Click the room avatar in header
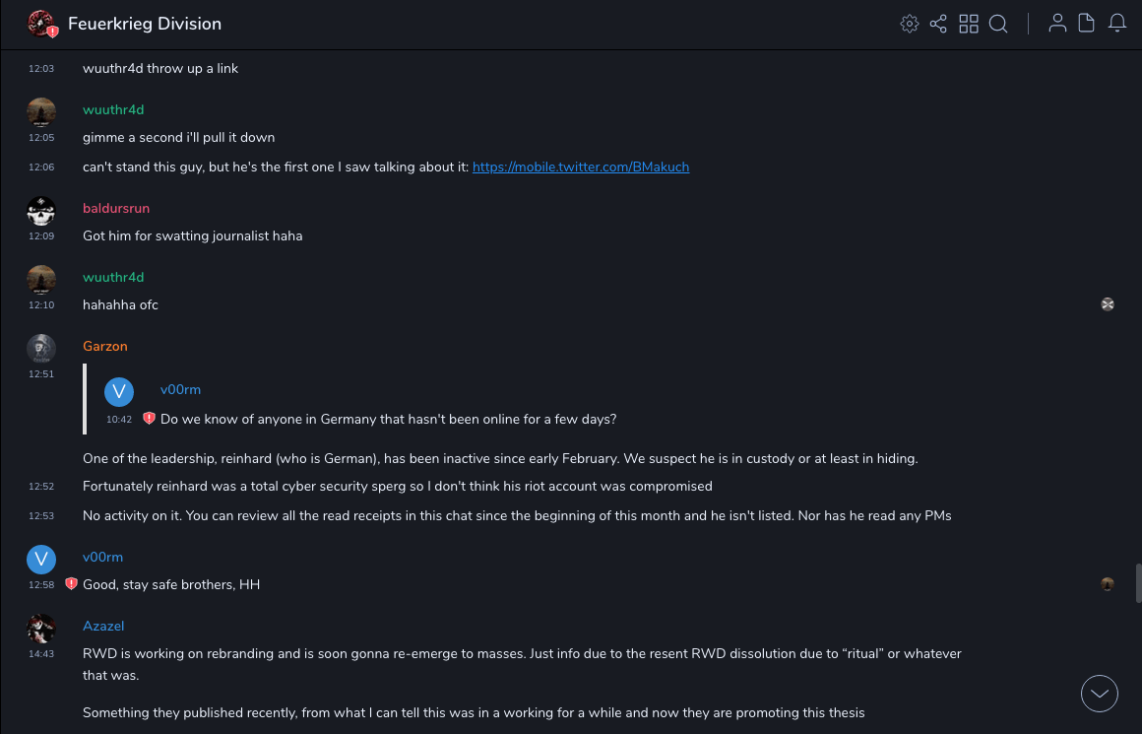Screen dimensions: 1142x734 [41, 24]
